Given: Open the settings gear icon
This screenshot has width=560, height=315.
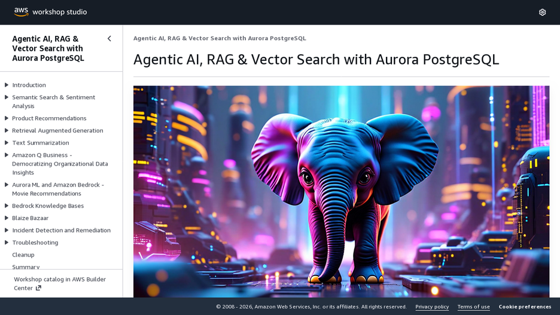Looking at the screenshot, I should tap(542, 12).
